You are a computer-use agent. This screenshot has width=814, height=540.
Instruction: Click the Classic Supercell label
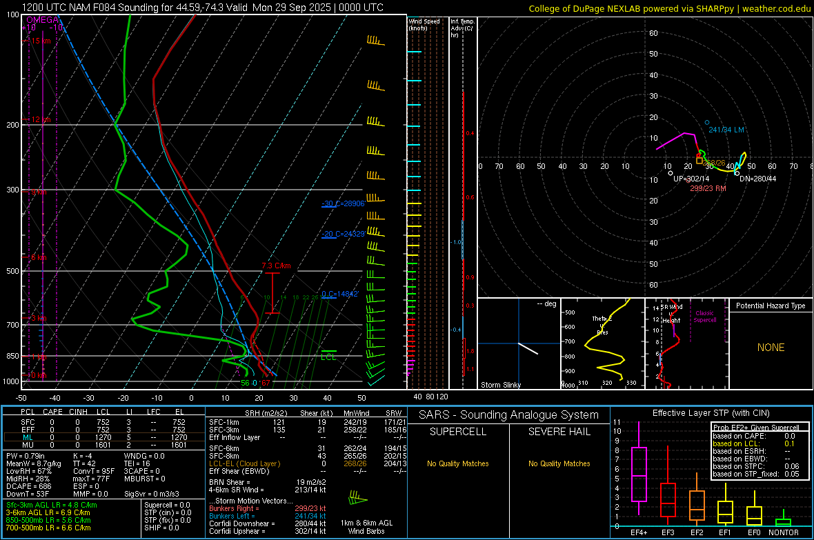coord(704,317)
